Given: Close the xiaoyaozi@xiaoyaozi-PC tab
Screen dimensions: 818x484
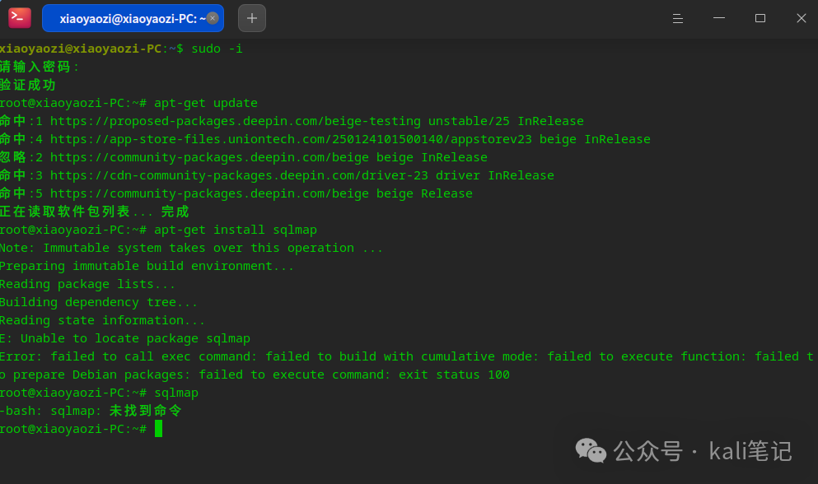Looking at the screenshot, I should pos(213,18).
